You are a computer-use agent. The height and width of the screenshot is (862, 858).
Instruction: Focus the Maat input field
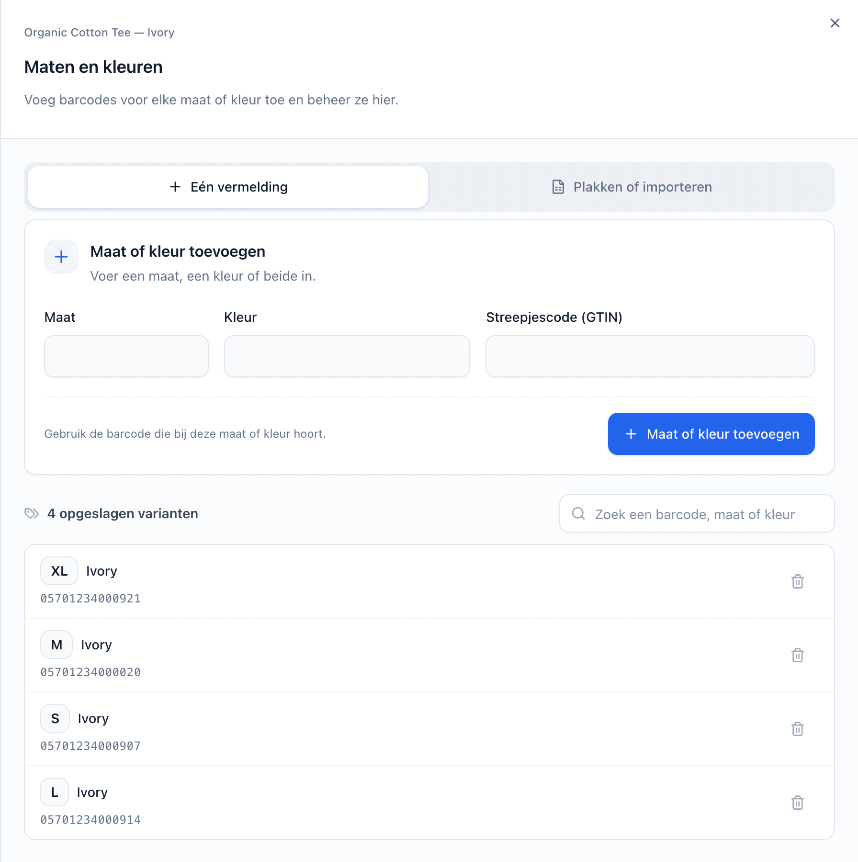(126, 356)
